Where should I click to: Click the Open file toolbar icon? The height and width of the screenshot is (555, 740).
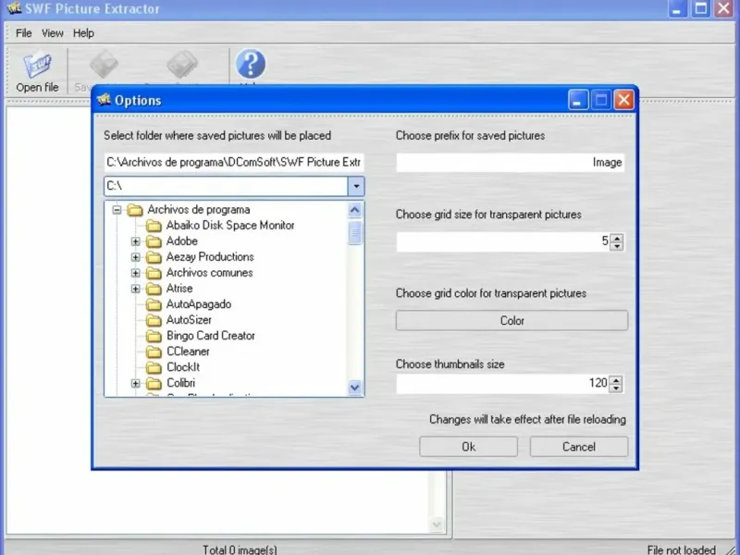(37, 65)
